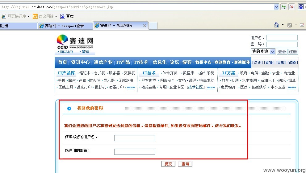Click the 防火墙 product link
The image size is (306, 173).
pyautogui.click(x=95, y=80)
